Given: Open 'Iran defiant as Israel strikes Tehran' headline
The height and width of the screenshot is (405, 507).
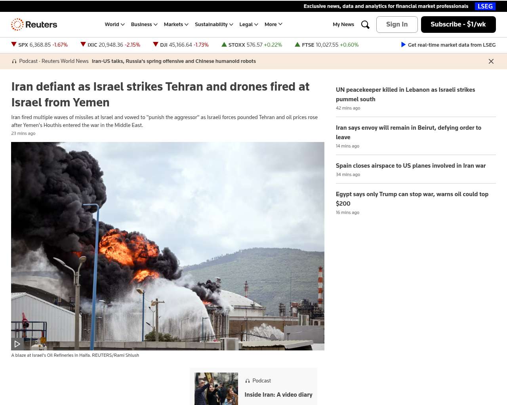Looking at the screenshot, I should (160, 95).
